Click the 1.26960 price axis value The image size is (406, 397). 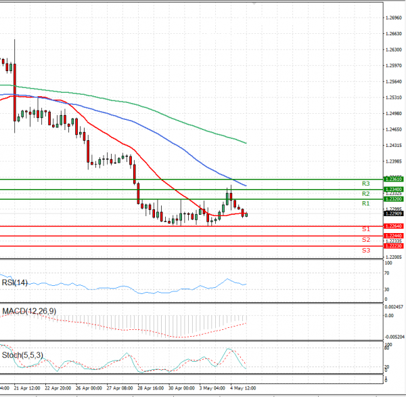click(394, 18)
